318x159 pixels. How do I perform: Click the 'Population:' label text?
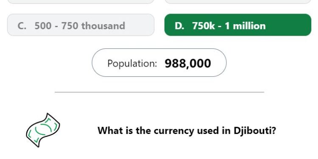point(132,64)
